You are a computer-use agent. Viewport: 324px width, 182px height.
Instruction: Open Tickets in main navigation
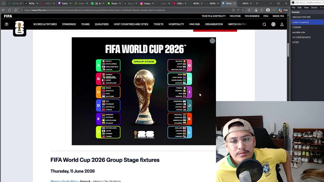pyautogui.click(x=158, y=24)
